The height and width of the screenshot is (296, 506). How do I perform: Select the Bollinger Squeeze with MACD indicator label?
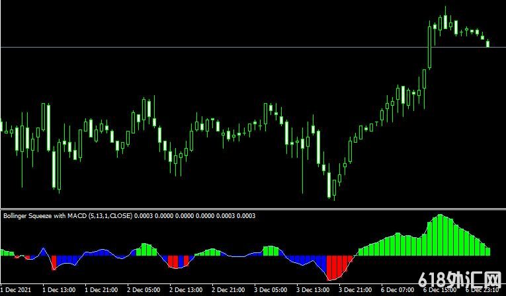coord(130,215)
